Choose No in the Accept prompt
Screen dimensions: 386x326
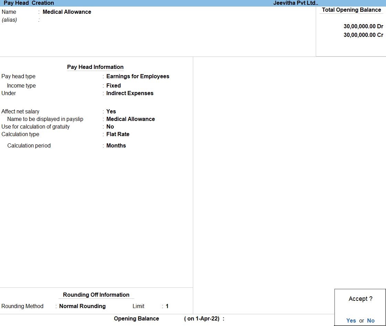coord(371,320)
